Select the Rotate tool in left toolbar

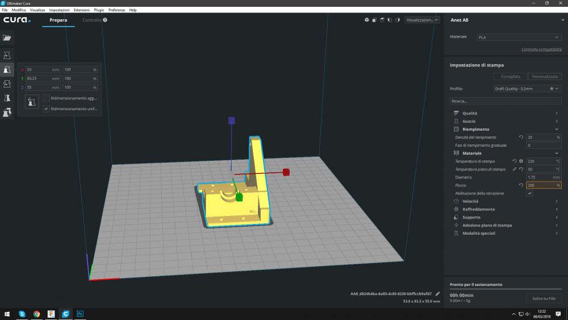pyautogui.click(x=7, y=84)
